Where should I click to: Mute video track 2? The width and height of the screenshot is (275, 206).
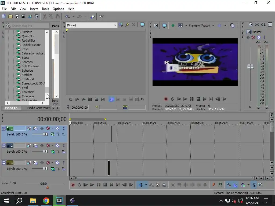point(57,146)
